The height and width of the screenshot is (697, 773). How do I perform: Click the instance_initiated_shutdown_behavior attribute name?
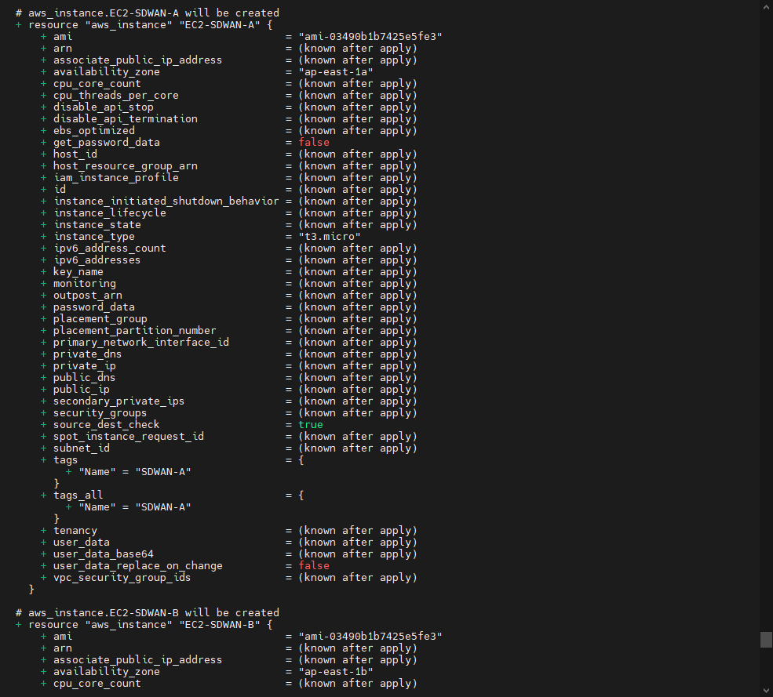tap(166, 201)
